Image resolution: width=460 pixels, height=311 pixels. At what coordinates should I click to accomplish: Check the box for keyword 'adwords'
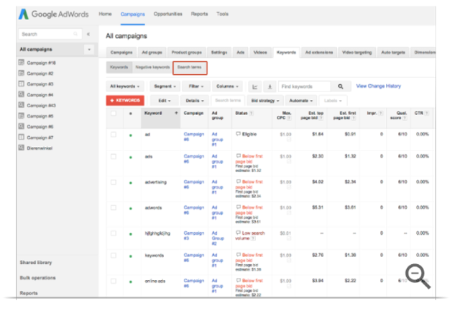(114, 208)
